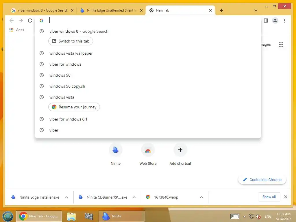This screenshot has height=222, width=296.
Task: Switch to Chrome New Tab taskbar button
Action: [x=39, y=216]
